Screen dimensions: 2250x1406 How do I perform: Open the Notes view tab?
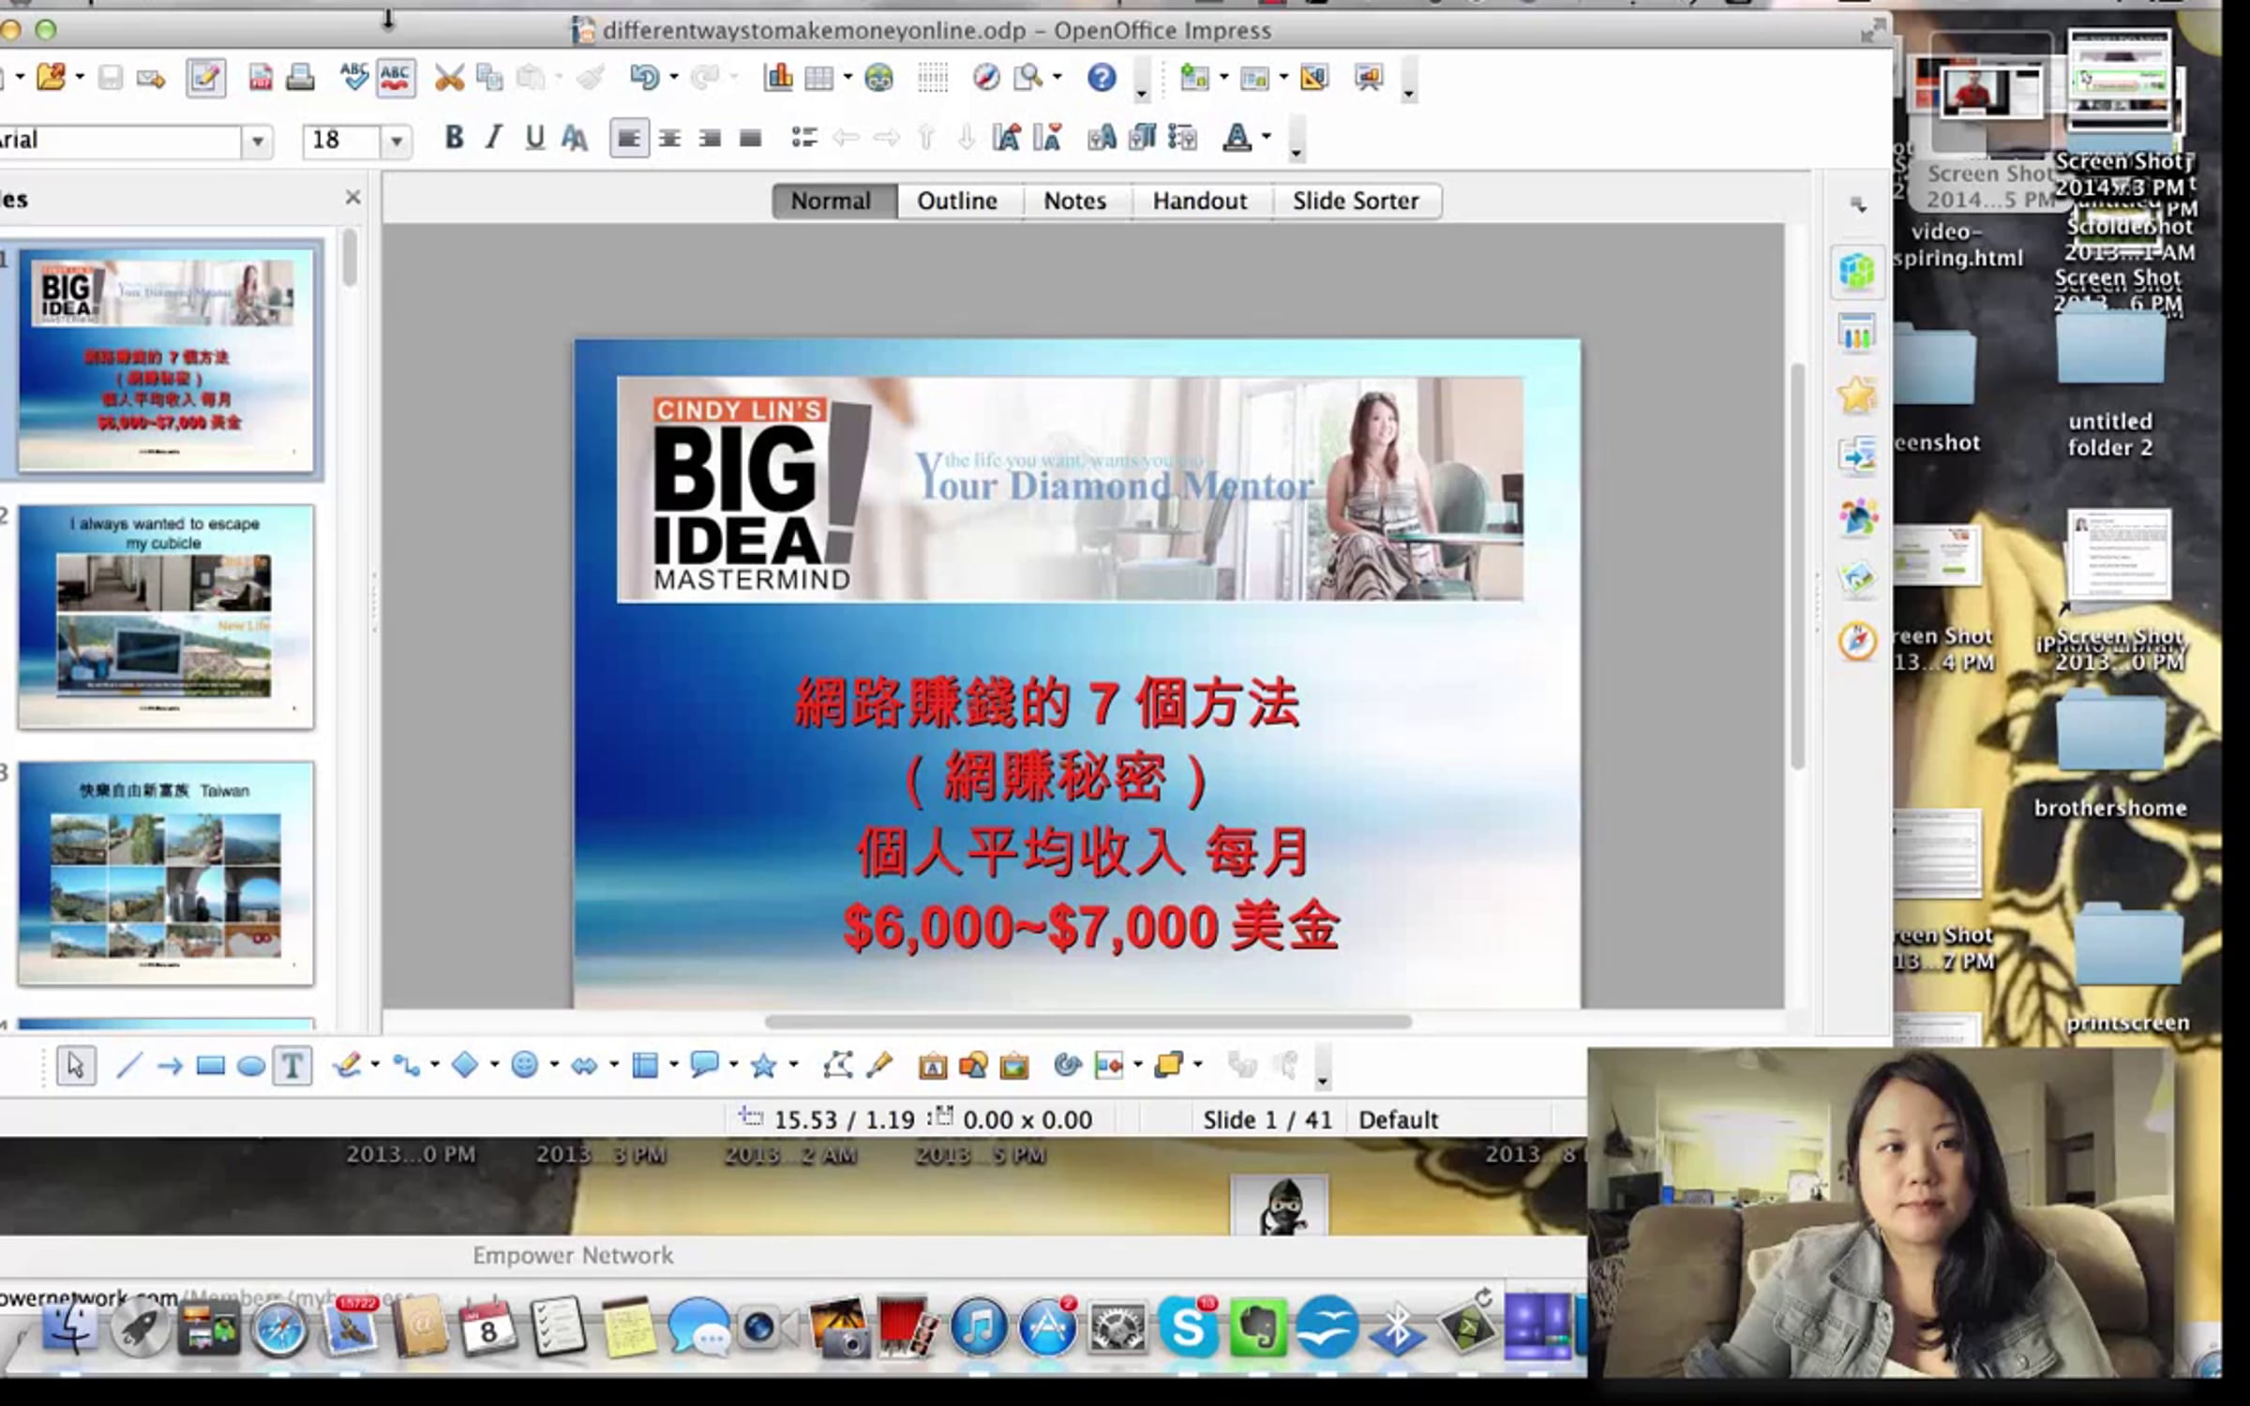pyautogui.click(x=1074, y=201)
